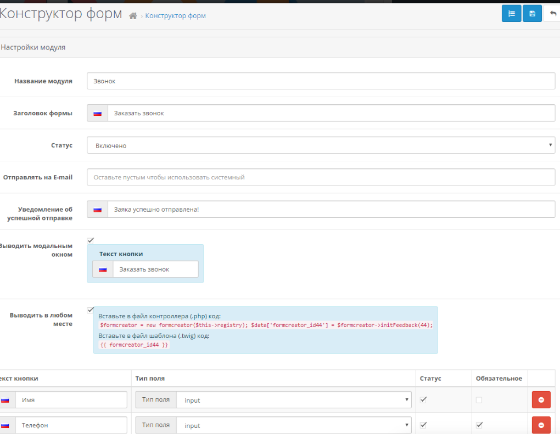Click the Текст кнопки field with Заказать звонок

coord(155,269)
